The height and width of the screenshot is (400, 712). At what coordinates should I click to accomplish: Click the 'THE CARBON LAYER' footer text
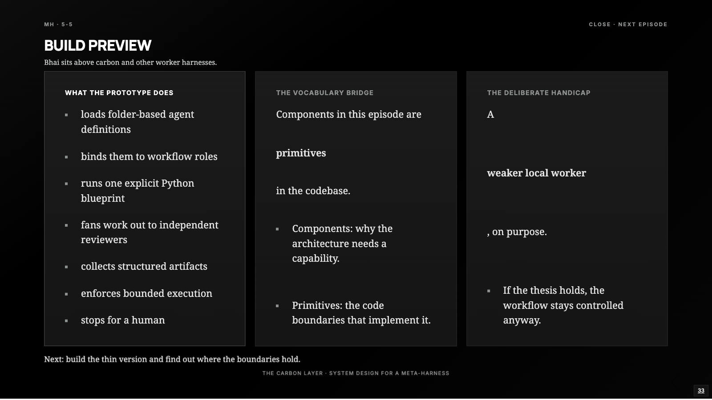pos(356,373)
